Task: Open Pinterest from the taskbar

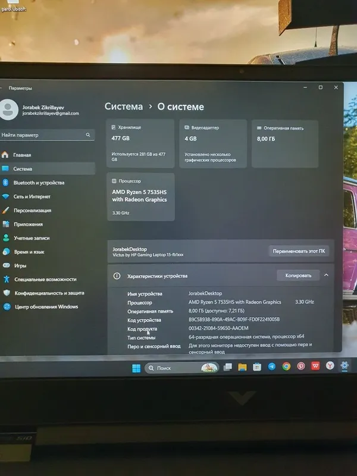Action: (301, 366)
